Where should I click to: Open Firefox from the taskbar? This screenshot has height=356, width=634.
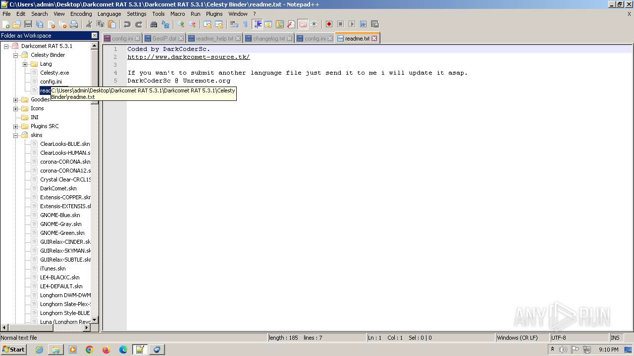pyautogui.click(x=106, y=350)
